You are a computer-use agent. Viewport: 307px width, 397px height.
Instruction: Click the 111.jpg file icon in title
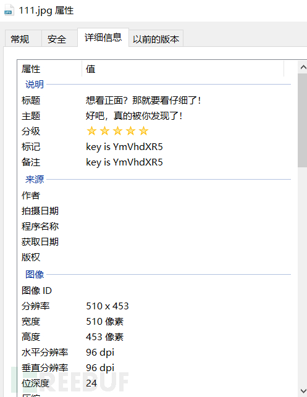(x=9, y=10)
